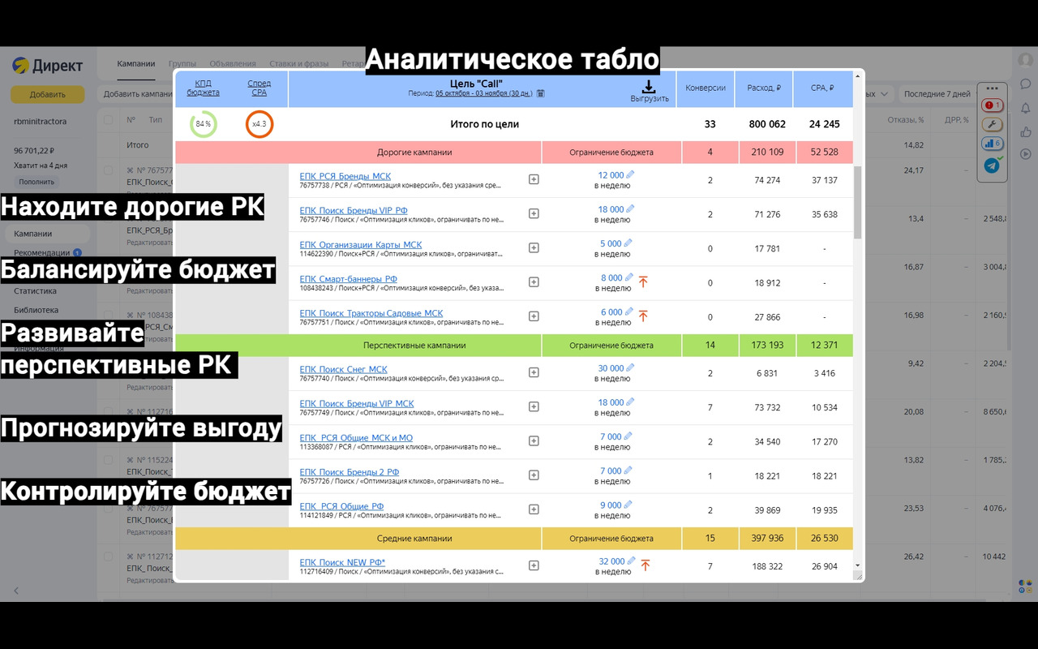The image size is (1038, 649).
Task: Click the yellow Добавить button
Action: coord(46,94)
